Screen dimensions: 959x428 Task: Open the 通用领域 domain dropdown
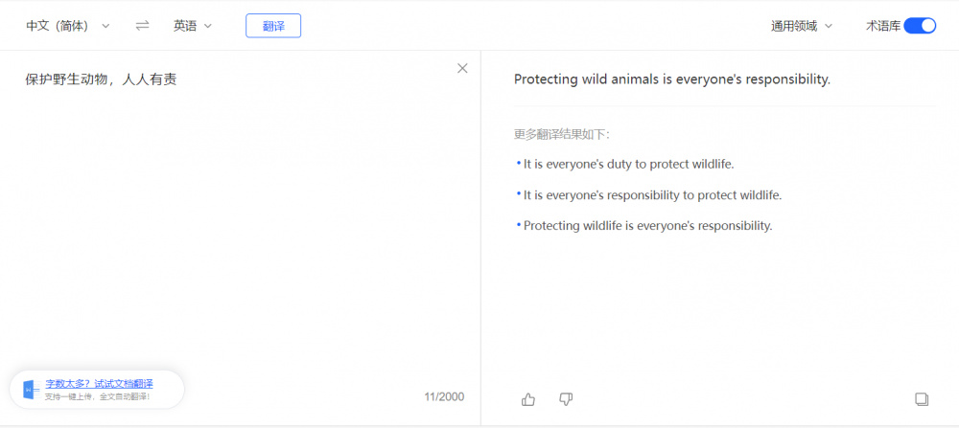[x=802, y=26]
